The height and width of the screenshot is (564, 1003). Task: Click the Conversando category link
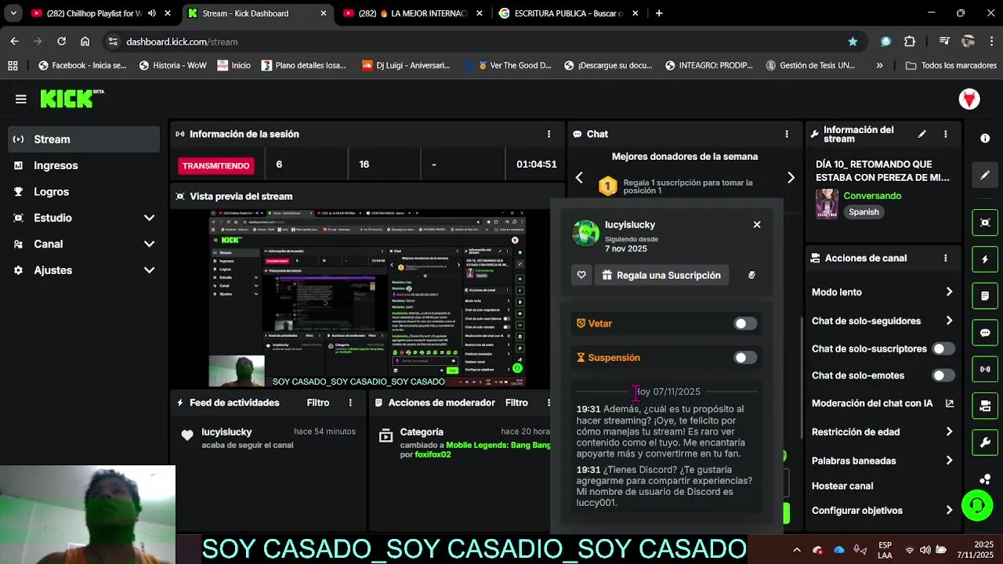[x=872, y=196]
